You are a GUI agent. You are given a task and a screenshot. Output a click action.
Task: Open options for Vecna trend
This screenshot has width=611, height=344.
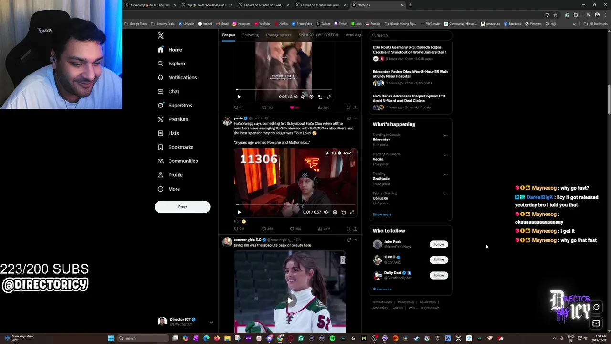pos(446,155)
